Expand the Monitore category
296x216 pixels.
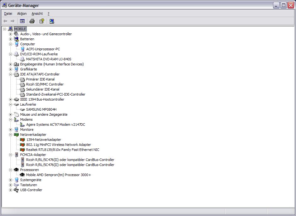click(x=11, y=130)
